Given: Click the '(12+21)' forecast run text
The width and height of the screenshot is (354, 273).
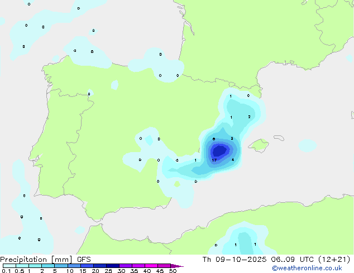Looking at the screenshot, I should click(334, 260).
